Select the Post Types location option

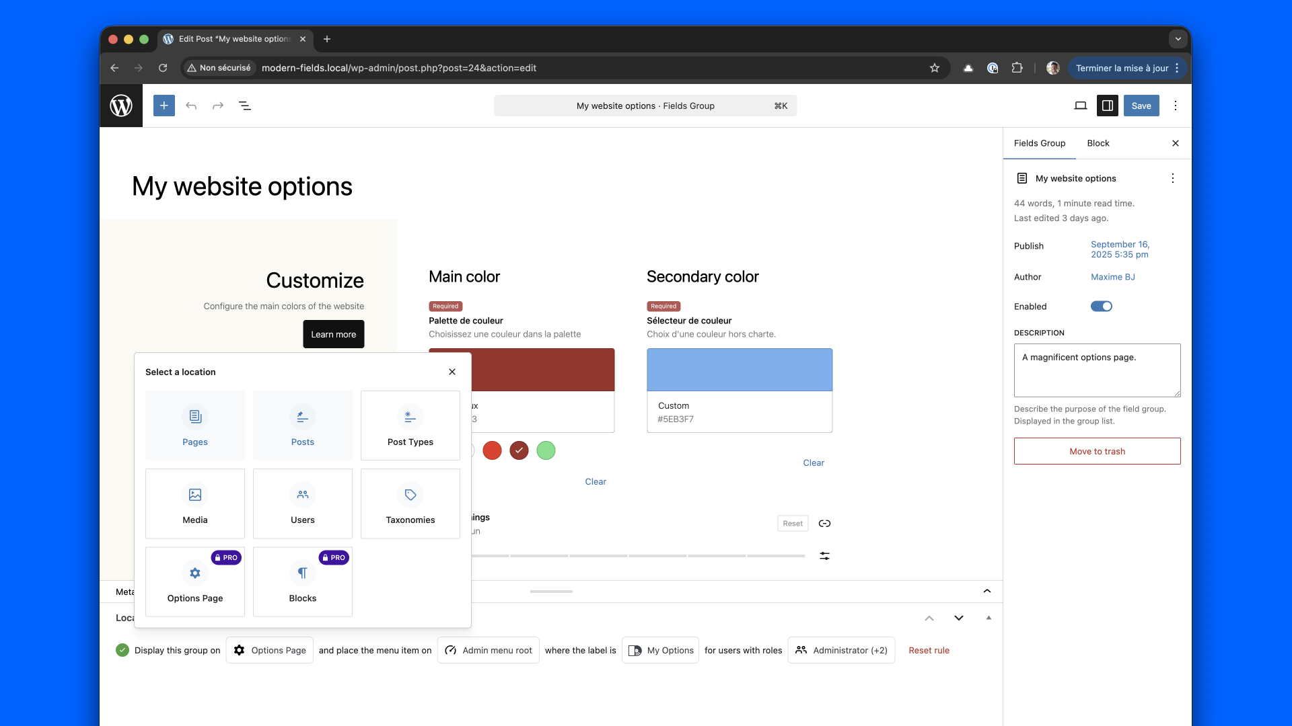pos(410,426)
